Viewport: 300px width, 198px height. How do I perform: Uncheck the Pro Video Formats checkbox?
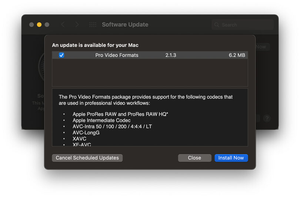61,55
